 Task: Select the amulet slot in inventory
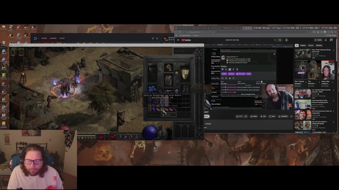pyautogui.click(x=177, y=73)
